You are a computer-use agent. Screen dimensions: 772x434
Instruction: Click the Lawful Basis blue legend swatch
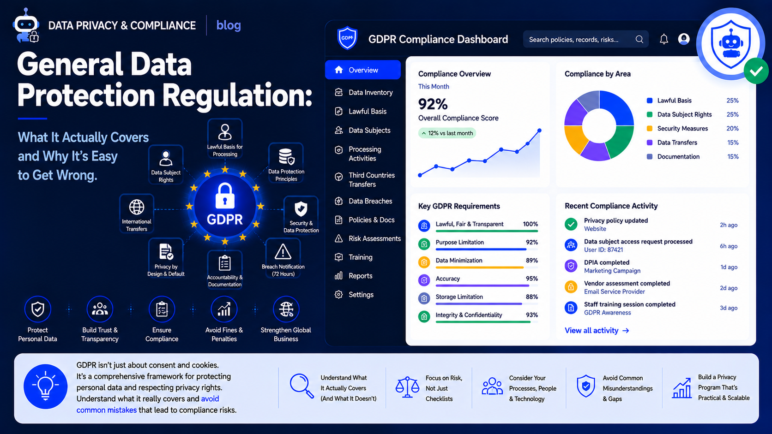coord(650,101)
